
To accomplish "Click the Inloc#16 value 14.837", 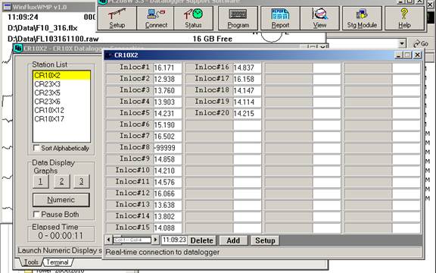I will click(x=247, y=67).
